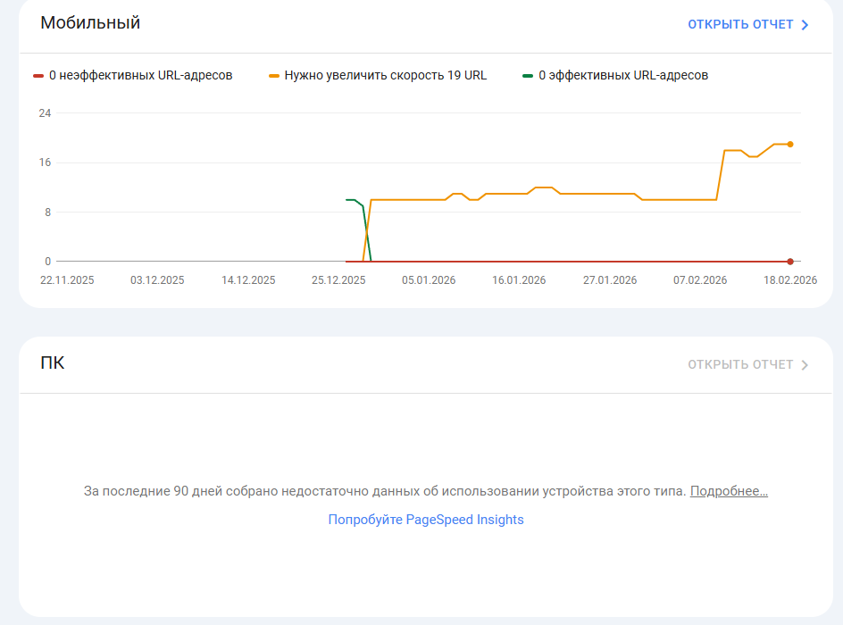Click the chevron arrow beside Мобильный ОТКРЫТЬ ОТЧЕТ
The height and width of the screenshot is (625, 843).
point(805,25)
